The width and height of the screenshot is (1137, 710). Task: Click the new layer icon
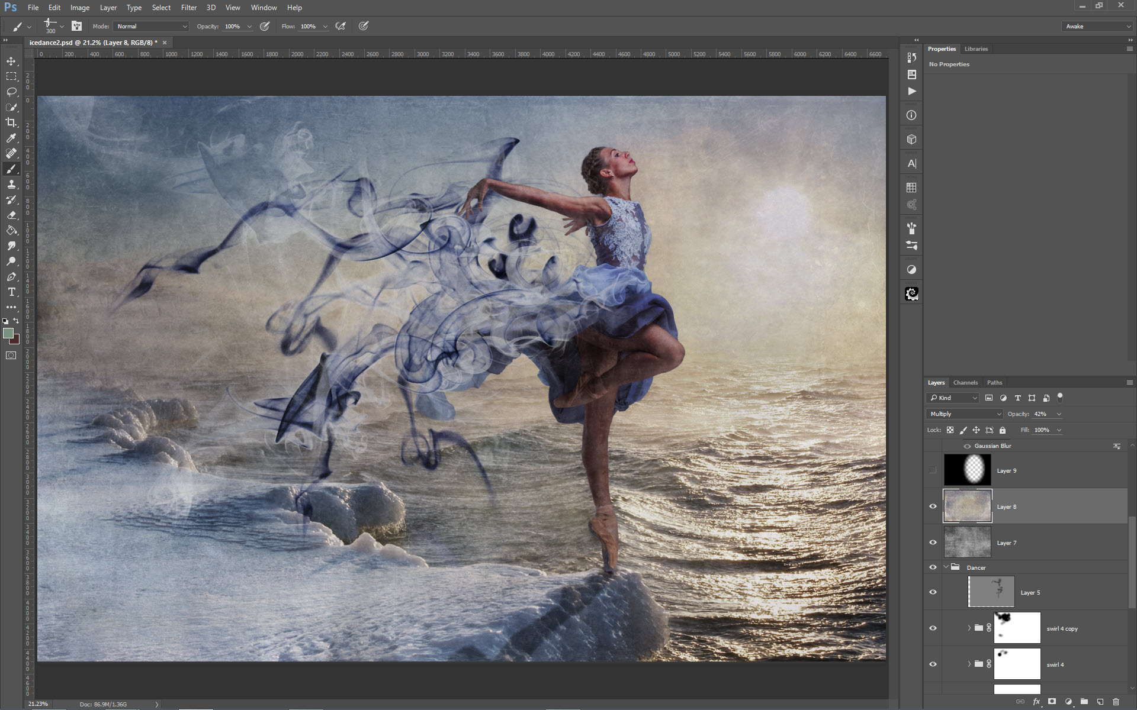1100,702
